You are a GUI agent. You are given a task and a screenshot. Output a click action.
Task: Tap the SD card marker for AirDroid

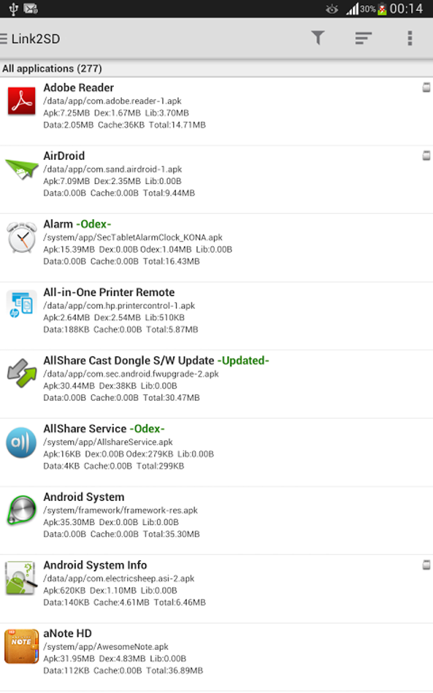[426, 155]
